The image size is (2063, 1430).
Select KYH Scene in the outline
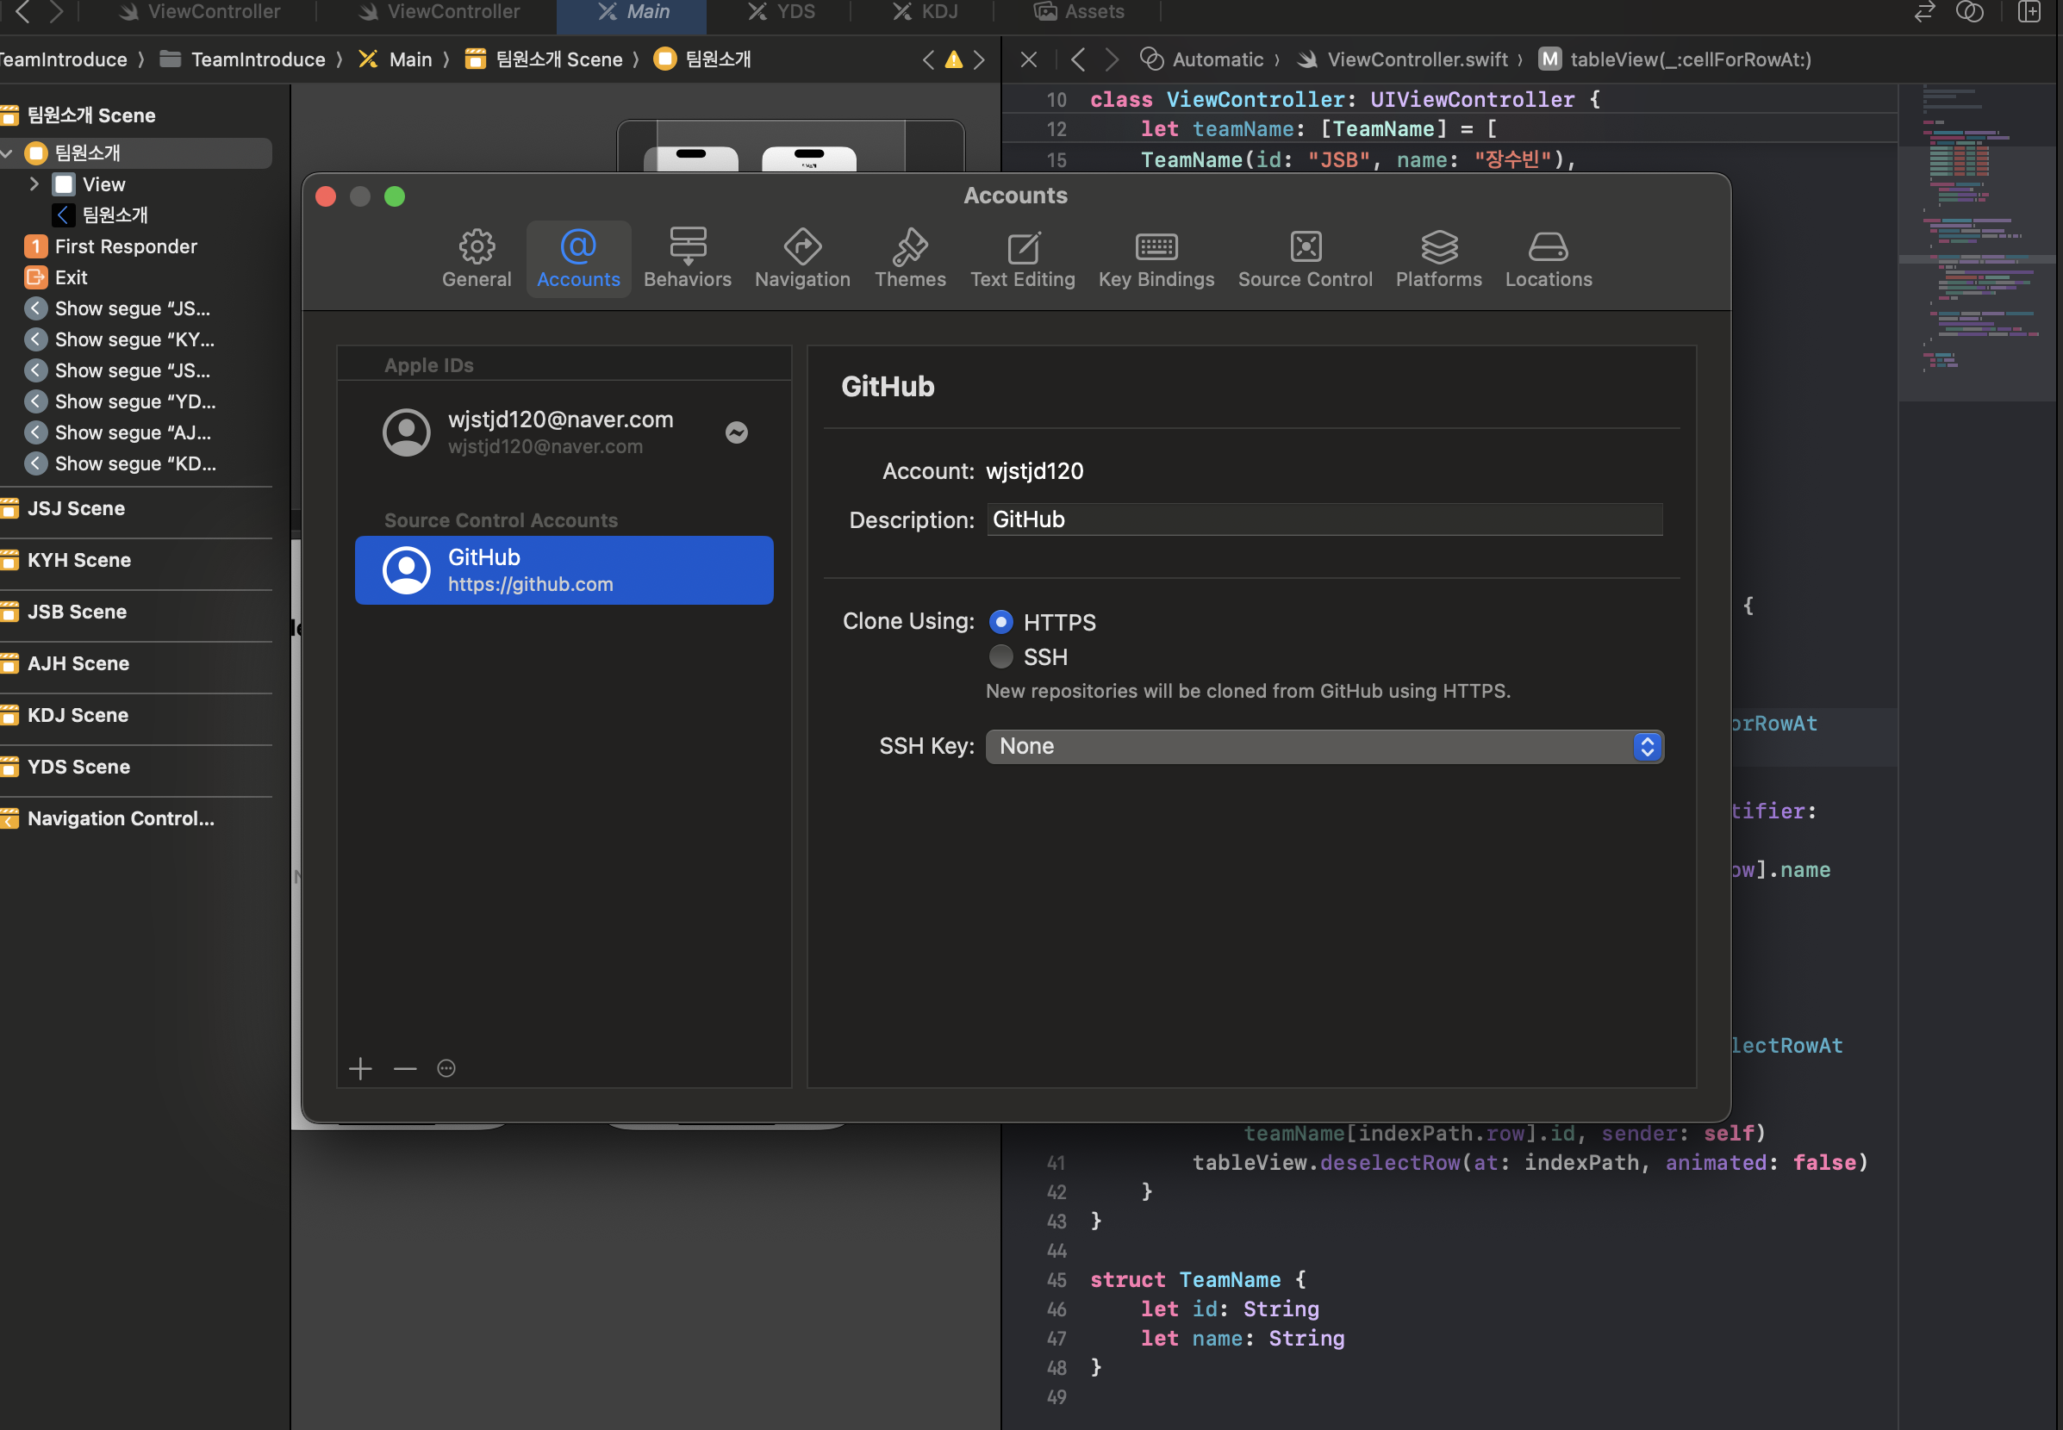coord(66,560)
